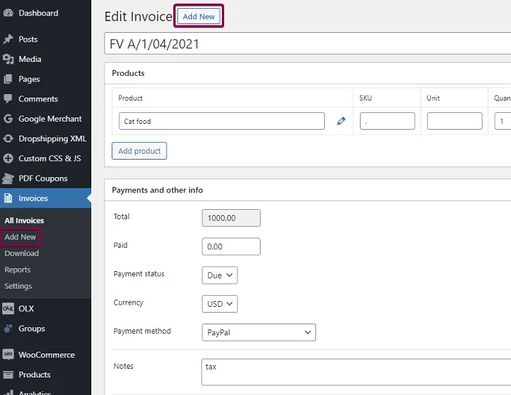Click the Comments speech bubble icon
Viewport: 511px width, 395px height.
[x=8, y=99]
